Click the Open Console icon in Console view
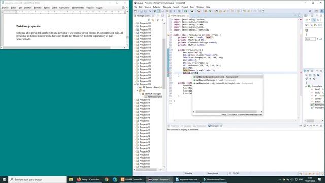This screenshot has height=183, width=325. click(x=311, y=126)
